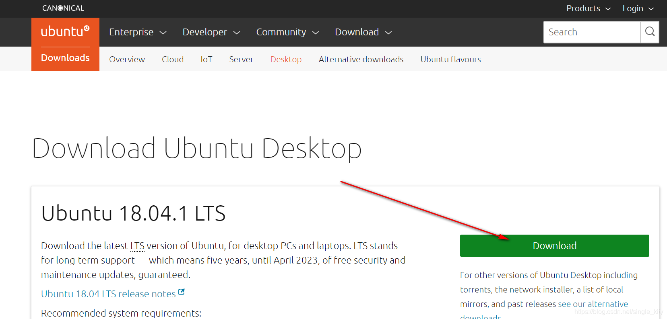This screenshot has height=319, width=667.
Task: Select the Desktop tab
Action: click(x=286, y=59)
